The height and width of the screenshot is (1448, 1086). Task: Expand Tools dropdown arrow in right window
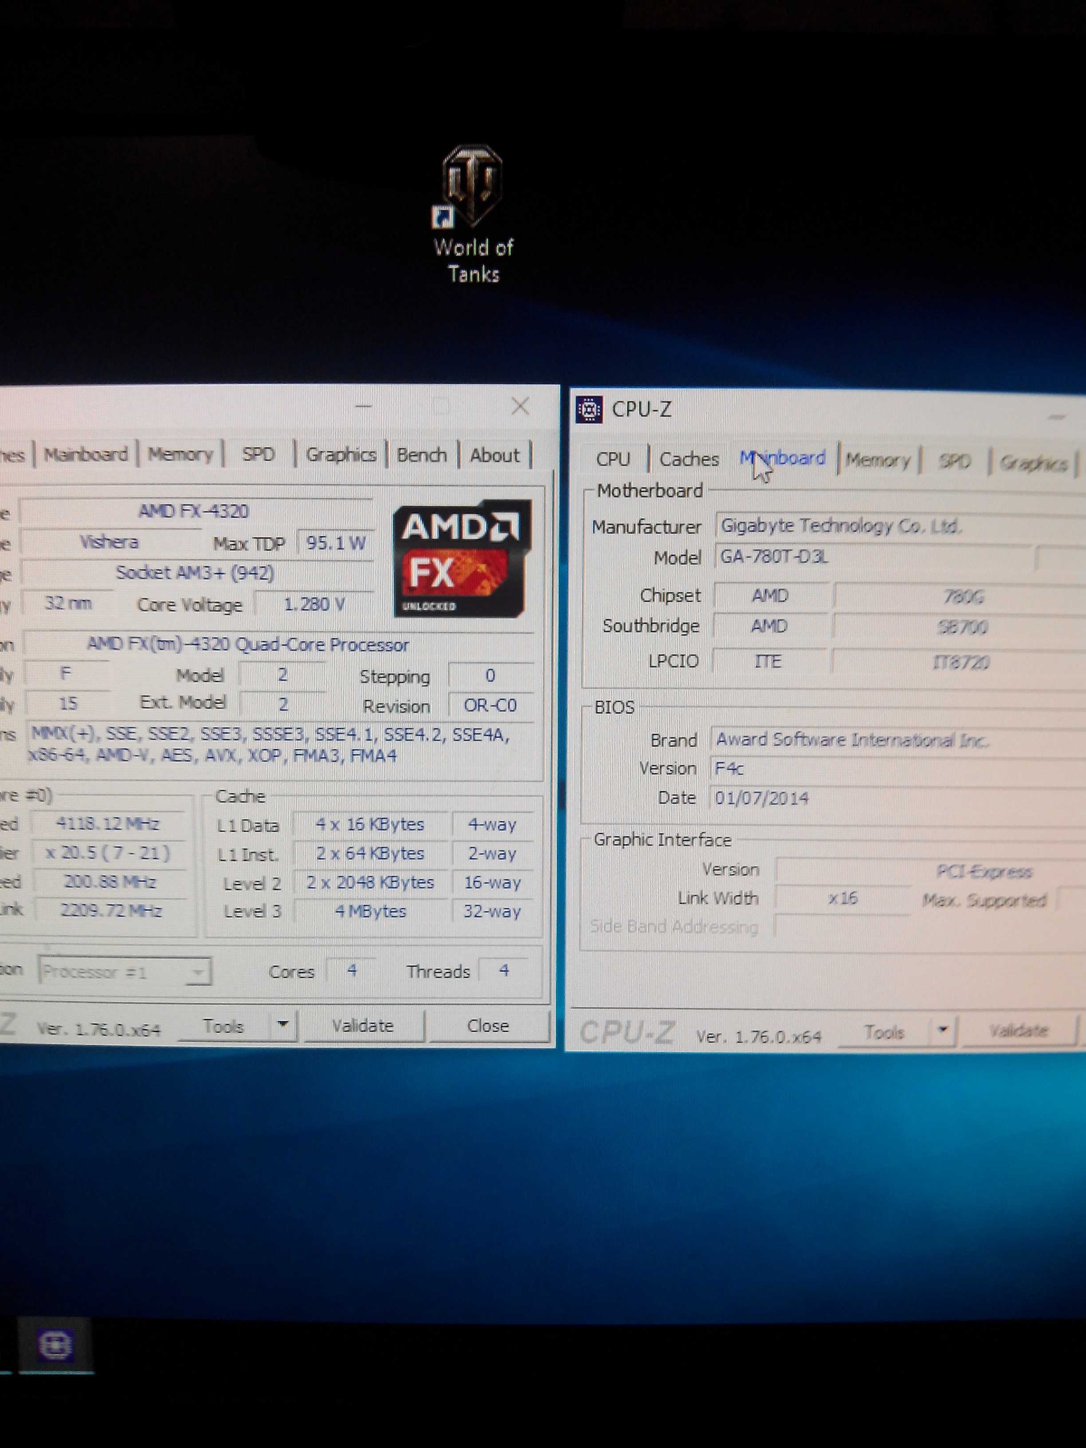pyautogui.click(x=943, y=1031)
